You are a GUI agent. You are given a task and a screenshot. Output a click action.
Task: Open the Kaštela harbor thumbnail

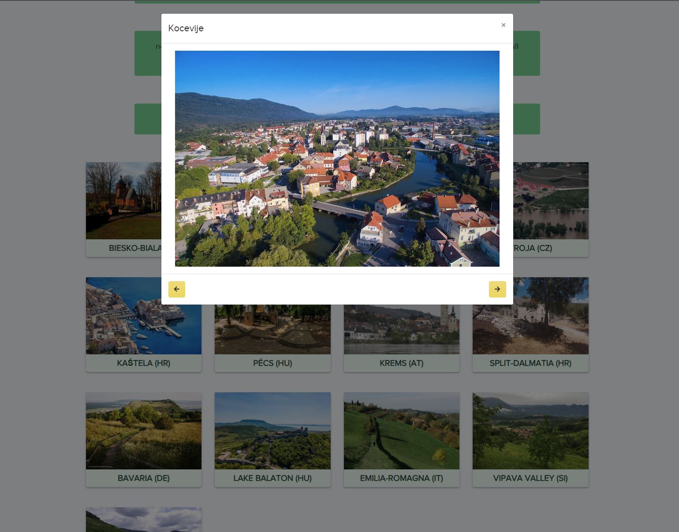click(143, 316)
